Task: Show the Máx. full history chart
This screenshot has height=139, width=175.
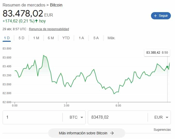Action: [111, 38]
